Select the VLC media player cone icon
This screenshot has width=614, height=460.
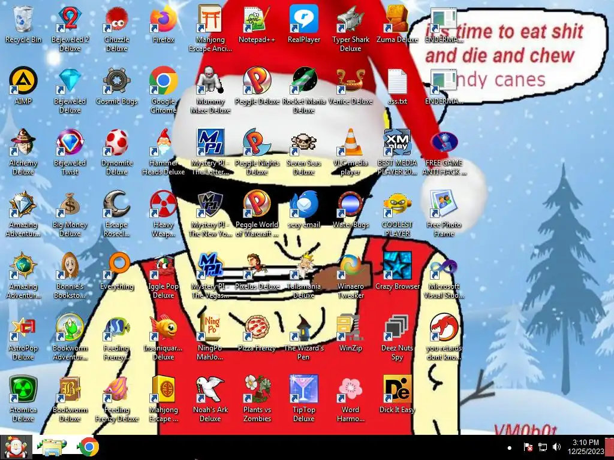pos(350,142)
